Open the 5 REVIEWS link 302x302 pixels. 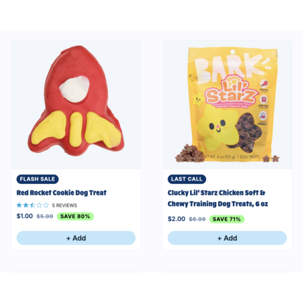point(64,205)
